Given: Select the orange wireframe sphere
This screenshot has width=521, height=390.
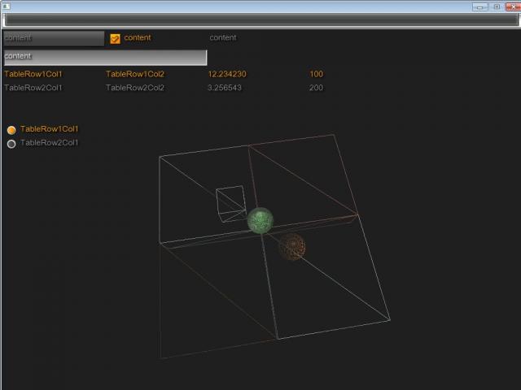Looking at the screenshot, I should tap(291, 246).
